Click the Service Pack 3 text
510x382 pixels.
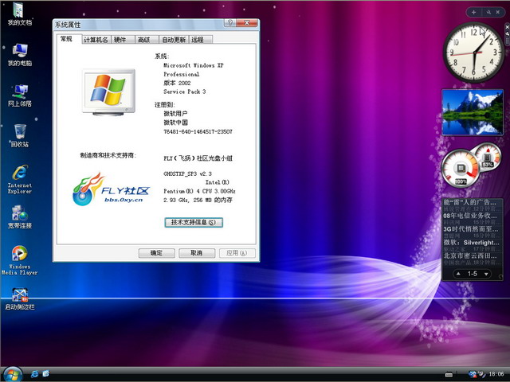[184, 92]
